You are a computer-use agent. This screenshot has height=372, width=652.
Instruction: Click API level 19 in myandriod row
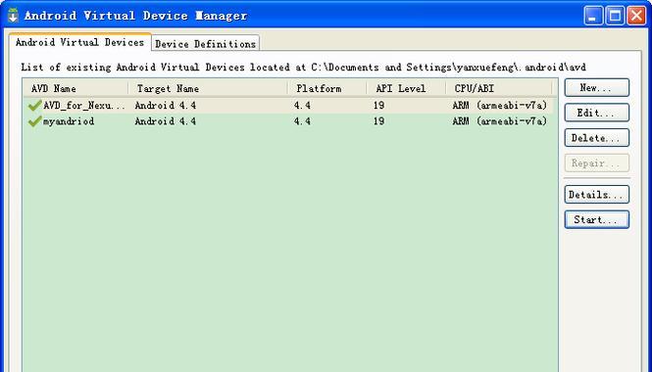[378, 121]
